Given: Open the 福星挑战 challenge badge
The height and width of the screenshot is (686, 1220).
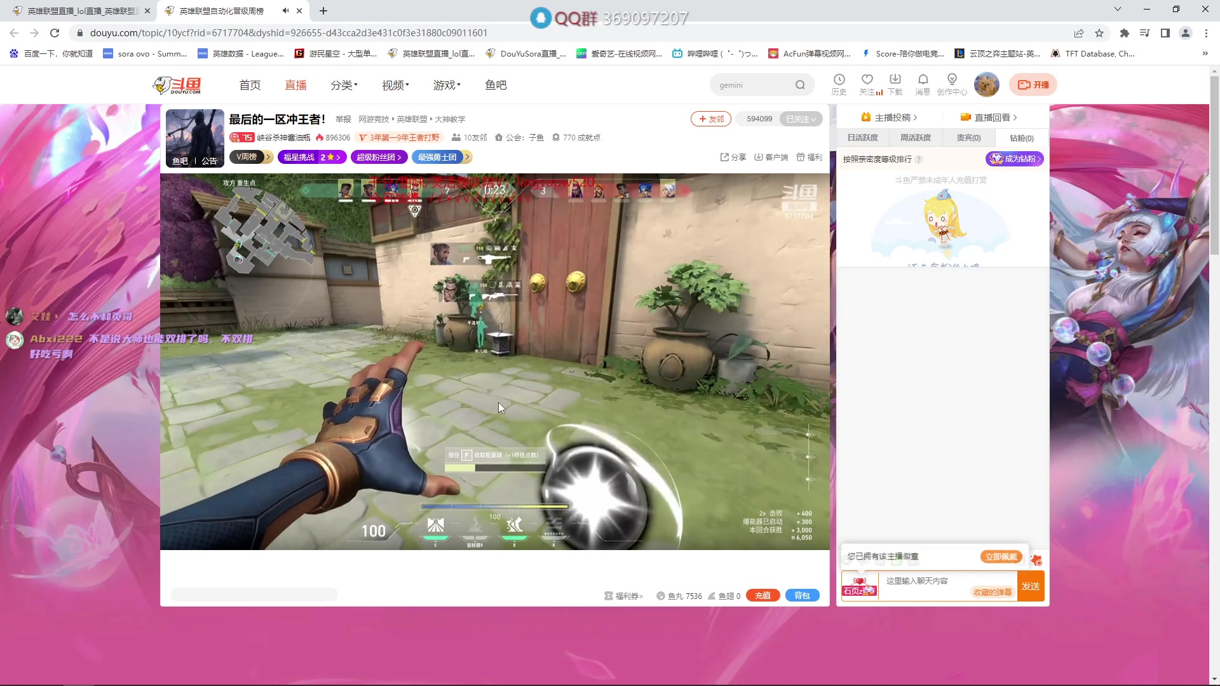Looking at the screenshot, I should [312, 157].
